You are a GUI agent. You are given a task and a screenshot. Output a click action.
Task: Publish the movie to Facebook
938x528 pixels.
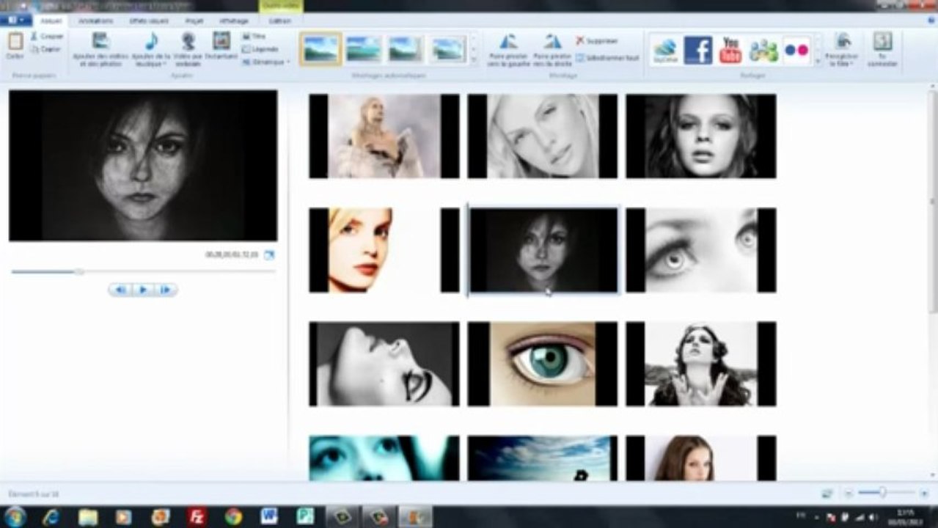coord(697,50)
